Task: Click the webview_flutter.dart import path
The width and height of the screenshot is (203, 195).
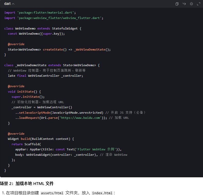Action: point(60,18)
